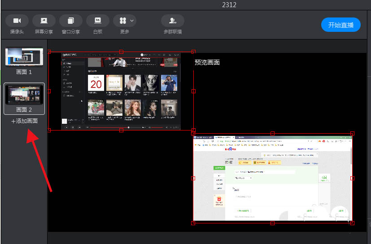
Task: Select the music player window in preview
Action: [x=121, y=91]
